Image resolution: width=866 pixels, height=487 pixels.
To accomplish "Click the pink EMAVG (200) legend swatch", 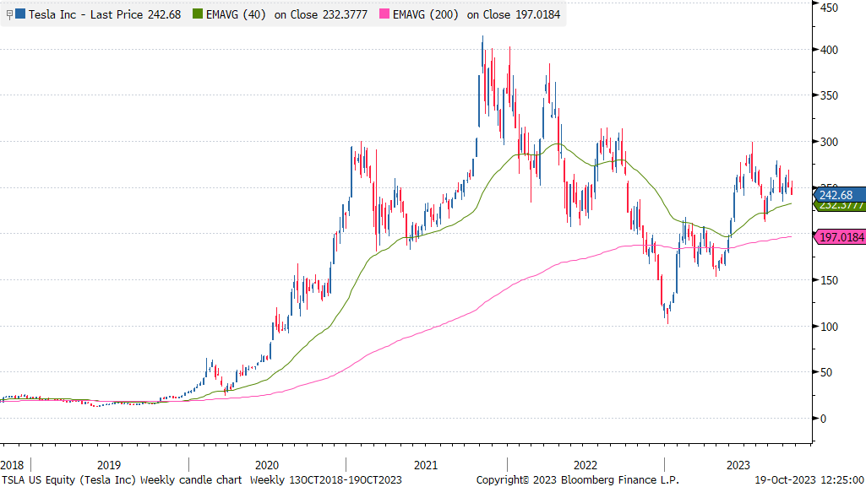I will [x=384, y=14].
